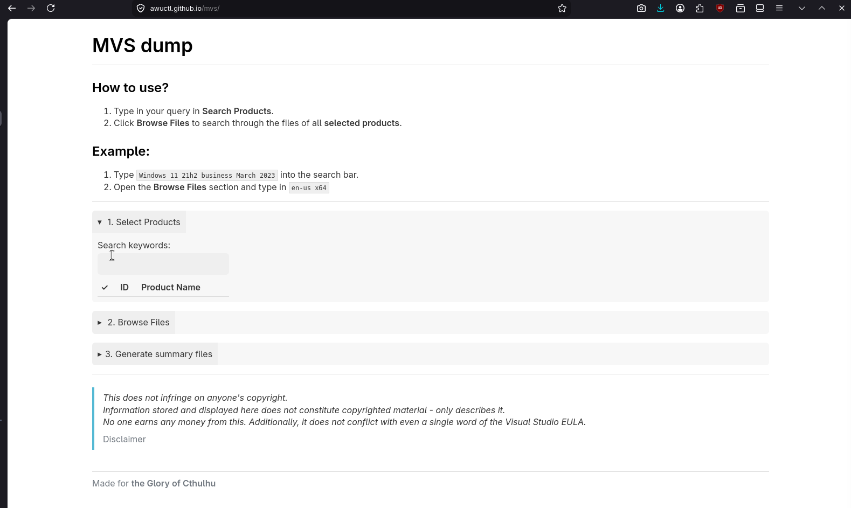851x508 pixels.
Task: Open the Glory of Cthulhu link
Action: tap(174, 483)
